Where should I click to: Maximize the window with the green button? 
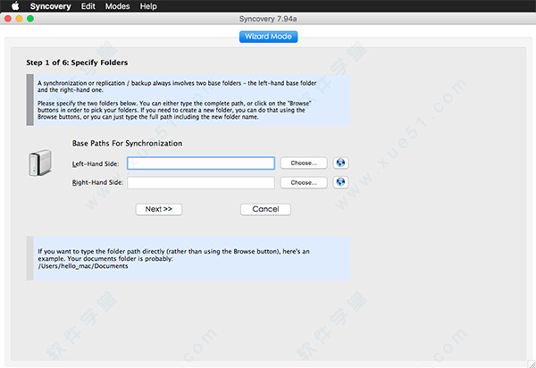(30, 19)
